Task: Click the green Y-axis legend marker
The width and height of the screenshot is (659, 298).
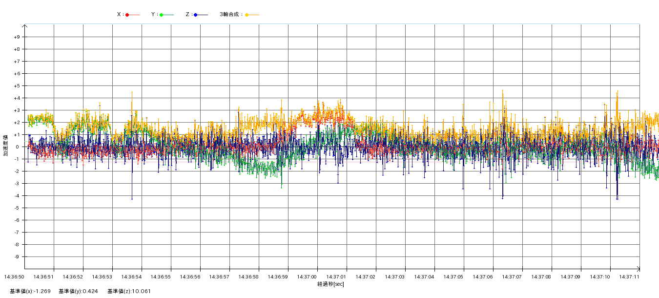Action: 162,15
